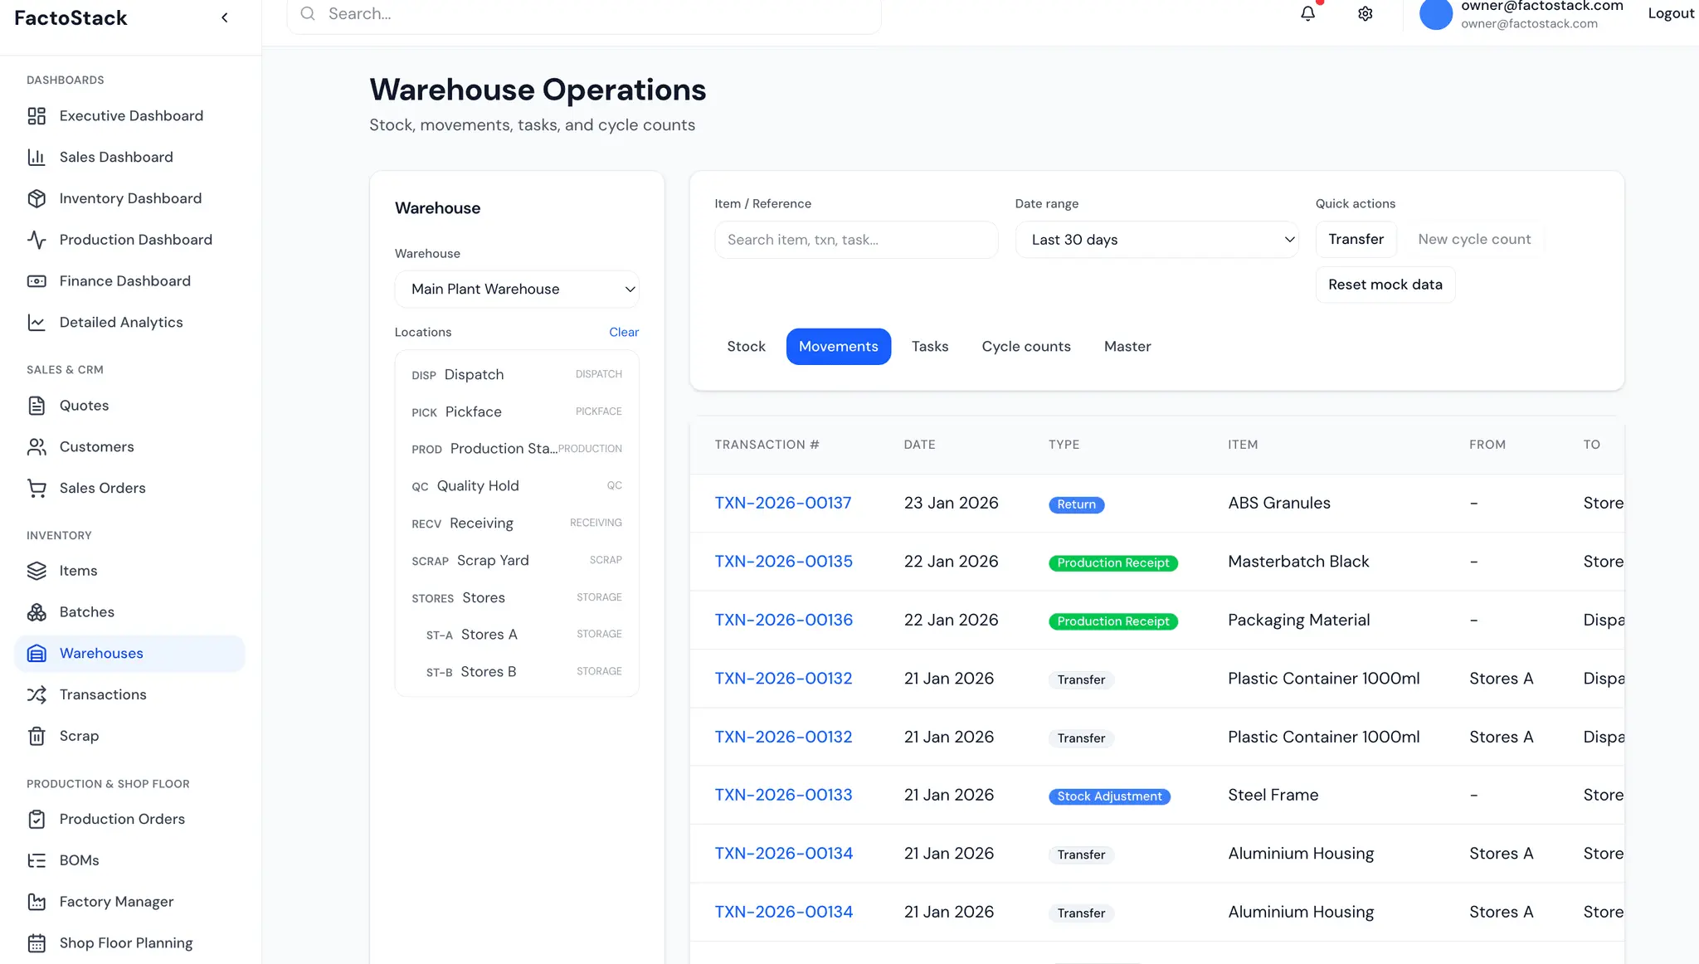Click the Items layers icon
This screenshot has height=964, width=1699.
[x=37, y=571]
